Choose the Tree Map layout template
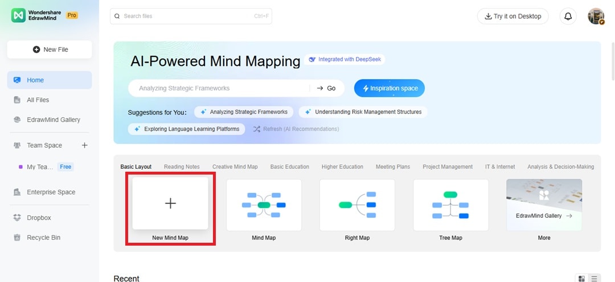Viewport: 615px width, 282px height. point(451,205)
